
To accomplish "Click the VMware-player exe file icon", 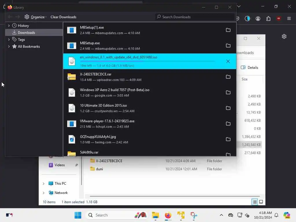I will click(72, 124).
